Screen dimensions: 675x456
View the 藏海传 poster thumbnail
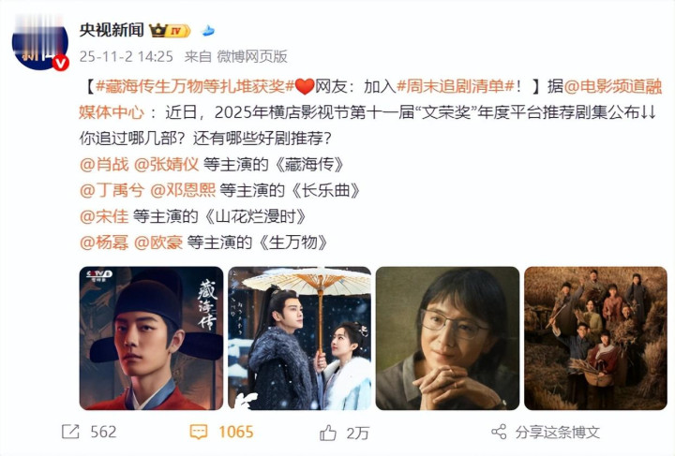pos(151,338)
